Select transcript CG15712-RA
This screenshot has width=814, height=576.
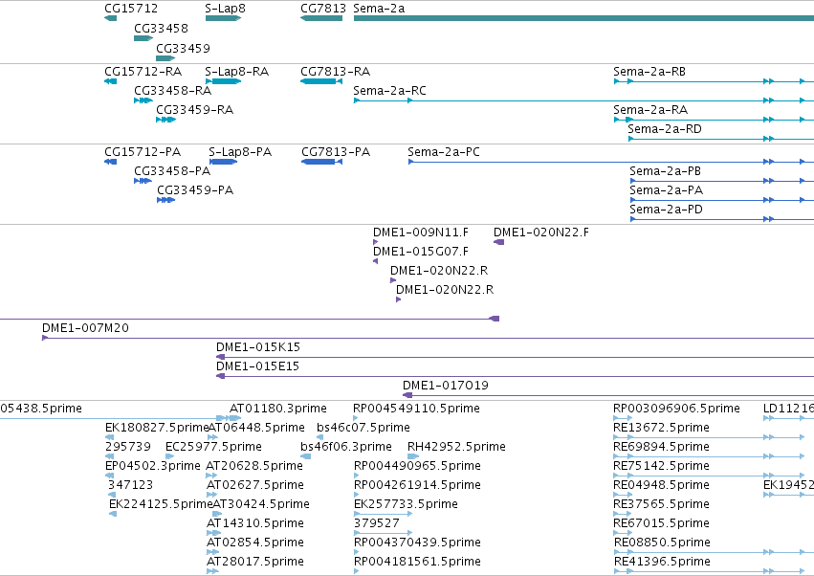tap(111, 81)
